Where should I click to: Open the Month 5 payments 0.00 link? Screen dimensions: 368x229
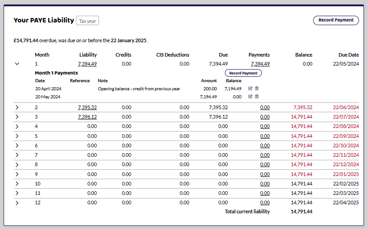[265, 136]
